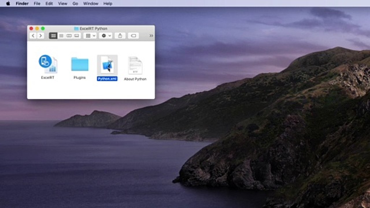Image resolution: width=370 pixels, height=208 pixels.
Task: Click the Python.xml filename label
Action: 107,79
